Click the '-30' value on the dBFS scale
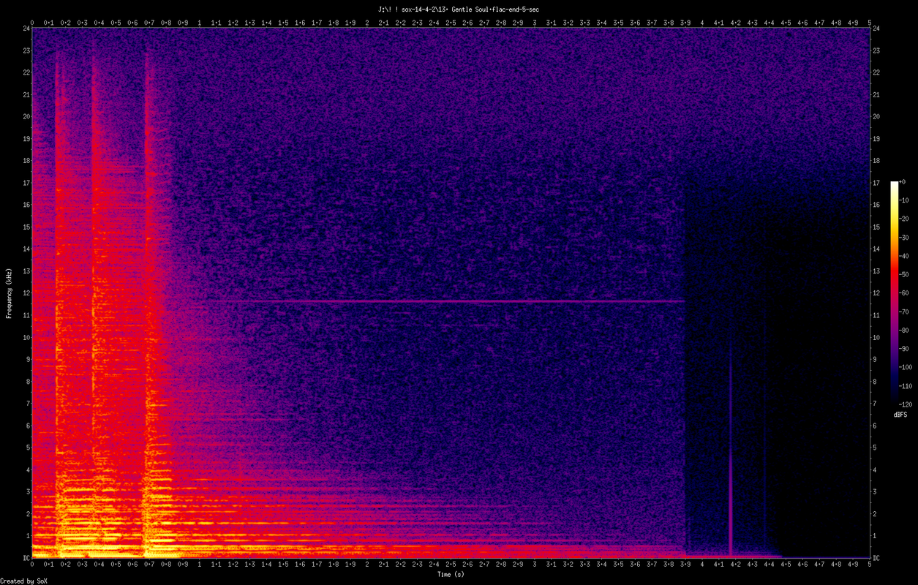Image resolution: width=918 pixels, height=585 pixels. pyautogui.click(x=903, y=238)
